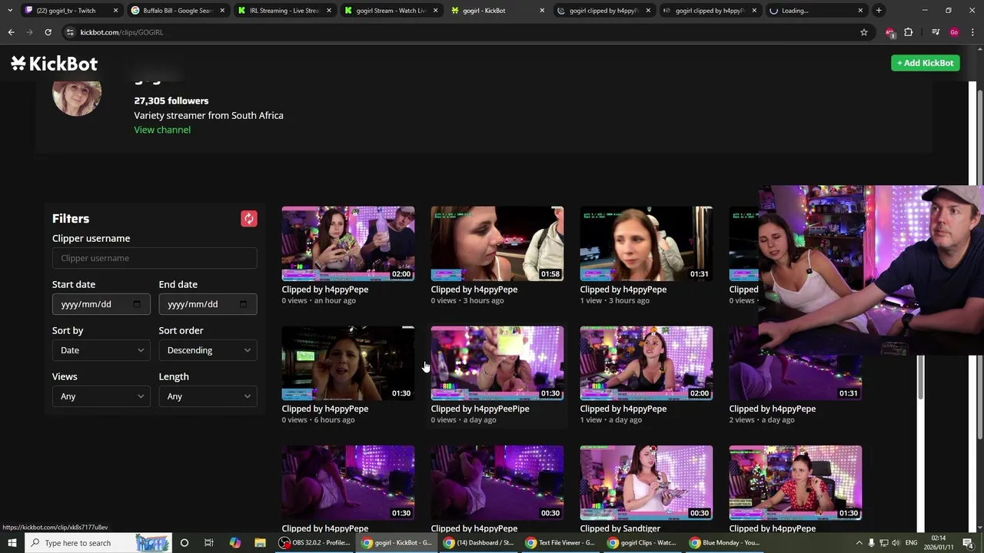Click the ENG language indicator
984x553 pixels.
click(x=911, y=543)
